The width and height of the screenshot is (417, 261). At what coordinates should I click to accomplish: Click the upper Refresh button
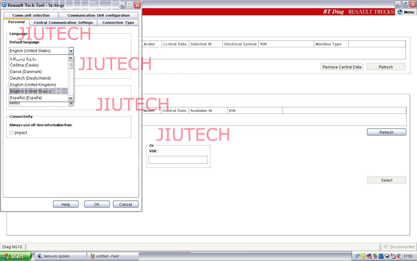coord(386,67)
